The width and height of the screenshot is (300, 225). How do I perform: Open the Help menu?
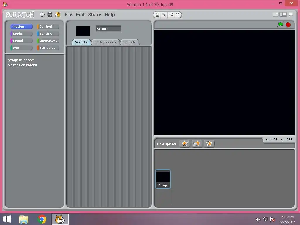110,15
